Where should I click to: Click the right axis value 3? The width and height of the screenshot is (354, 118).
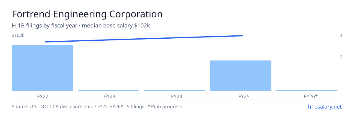point(341,35)
